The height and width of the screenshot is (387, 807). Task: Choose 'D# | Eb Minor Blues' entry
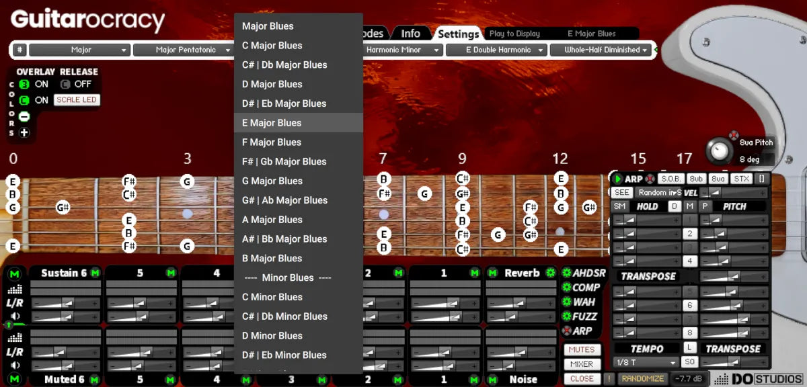[x=299, y=355]
